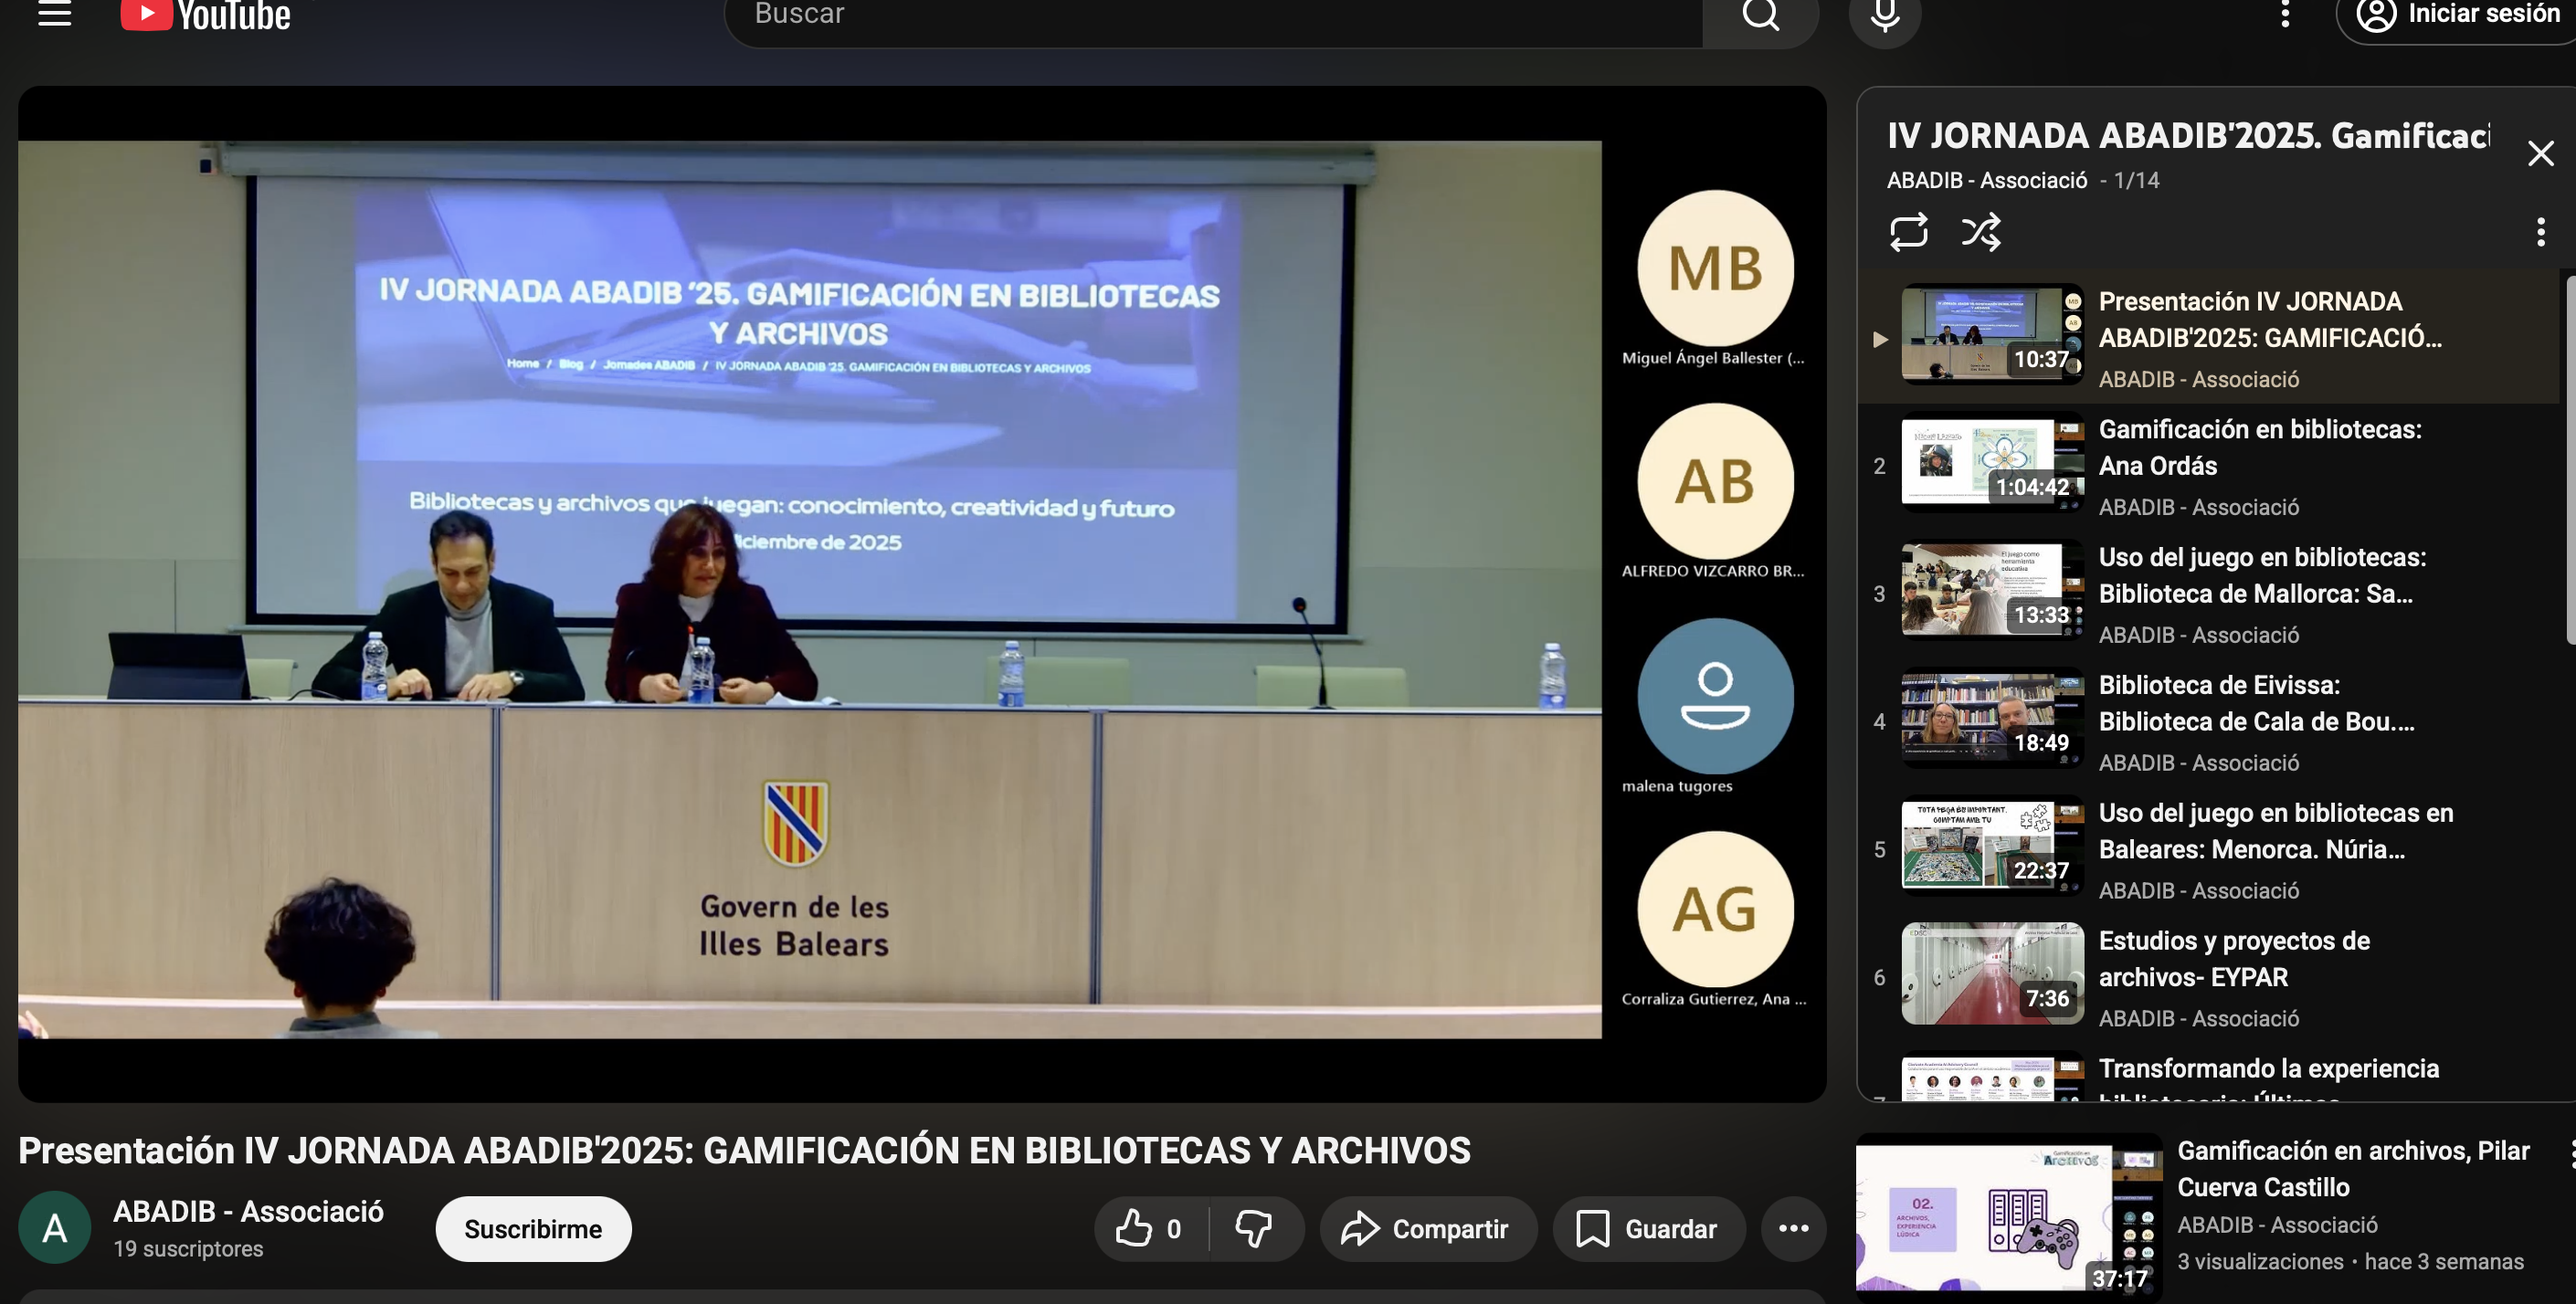Open playlist options three-dot menu

click(x=2540, y=232)
